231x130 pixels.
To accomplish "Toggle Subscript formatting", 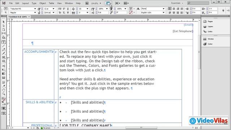I will pos(64,13).
